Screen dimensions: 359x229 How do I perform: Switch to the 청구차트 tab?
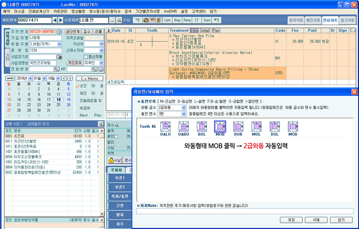345,20
